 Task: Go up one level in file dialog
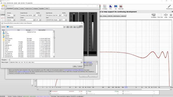(68, 27)
